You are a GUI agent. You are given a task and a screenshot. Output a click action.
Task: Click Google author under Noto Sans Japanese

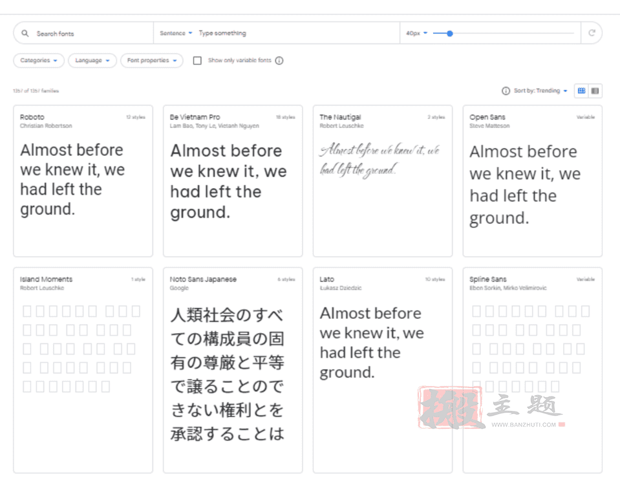[179, 288]
